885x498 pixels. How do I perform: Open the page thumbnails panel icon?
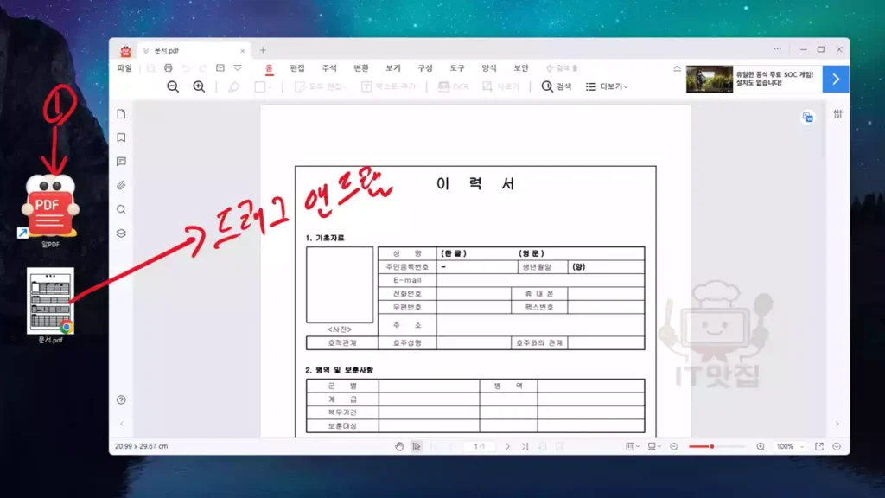121,114
